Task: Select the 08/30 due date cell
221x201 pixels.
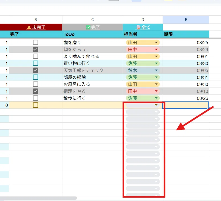Action: click(186, 63)
